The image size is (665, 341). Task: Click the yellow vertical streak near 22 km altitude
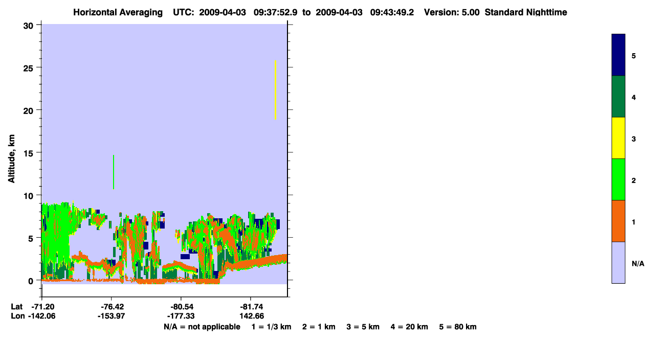click(275, 89)
